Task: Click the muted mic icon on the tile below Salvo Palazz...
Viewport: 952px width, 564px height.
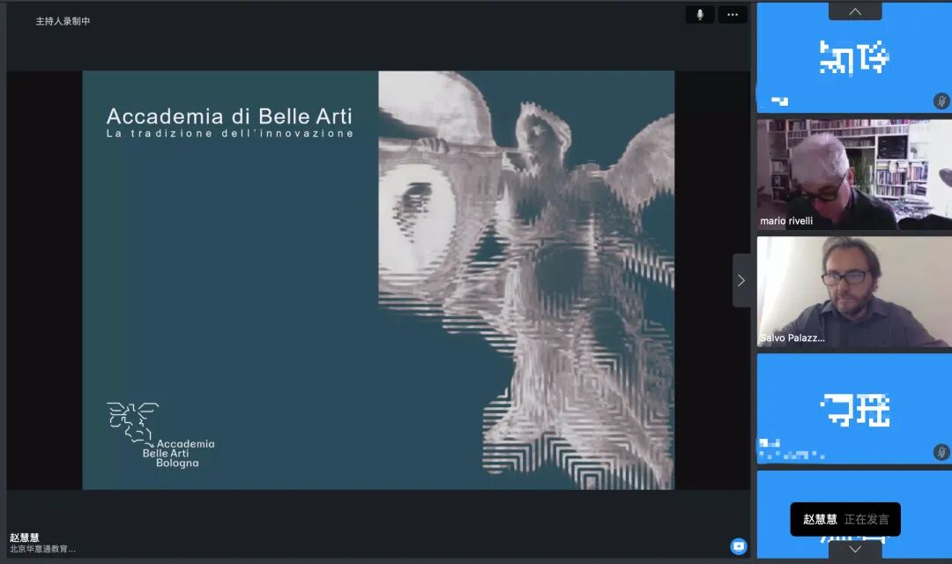Action: pos(941,452)
